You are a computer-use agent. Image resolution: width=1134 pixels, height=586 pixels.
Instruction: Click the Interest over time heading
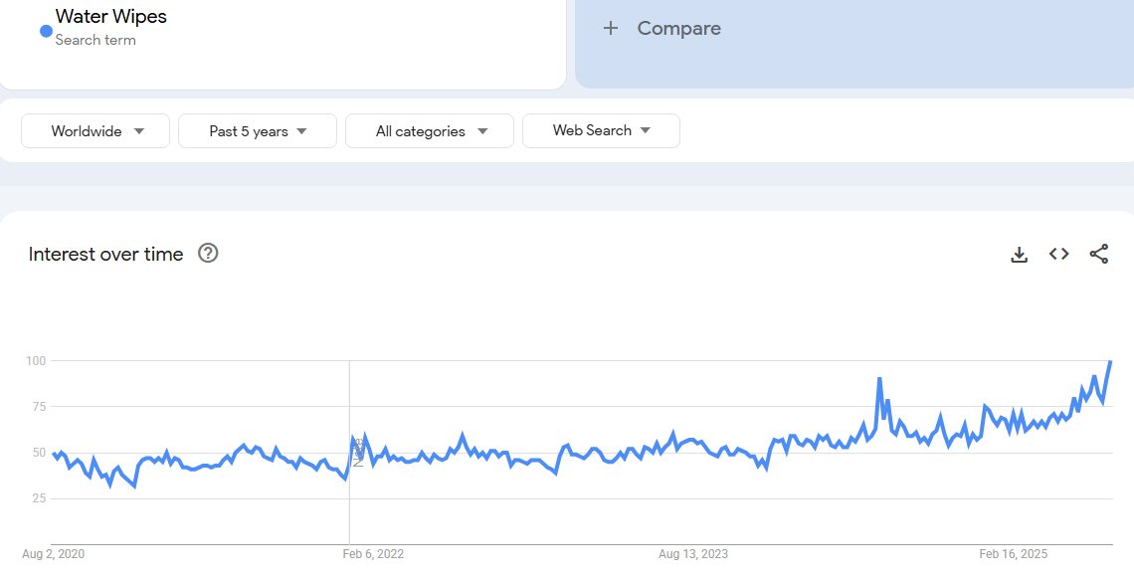click(105, 255)
